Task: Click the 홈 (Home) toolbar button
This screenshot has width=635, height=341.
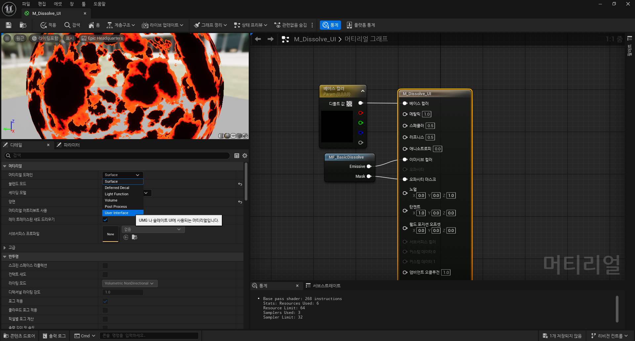Action: pyautogui.click(x=94, y=25)
